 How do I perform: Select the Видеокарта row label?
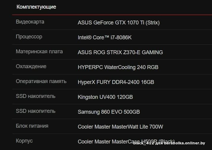click(30, 22)
